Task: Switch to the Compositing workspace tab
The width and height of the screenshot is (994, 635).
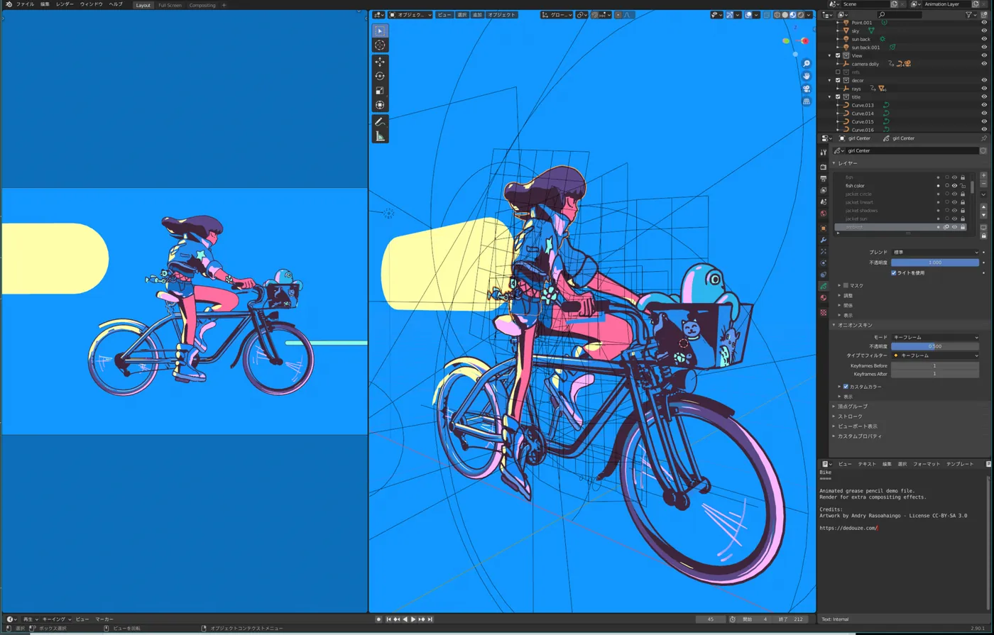Action: 202,5
